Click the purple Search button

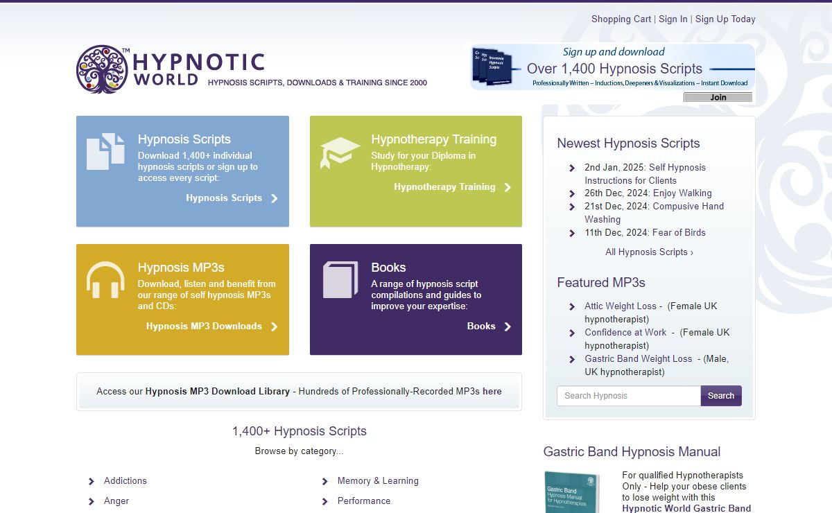pos(721,396)
